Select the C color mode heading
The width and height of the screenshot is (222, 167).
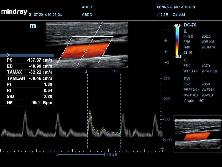pyautogui.click(x=185, y=60)
